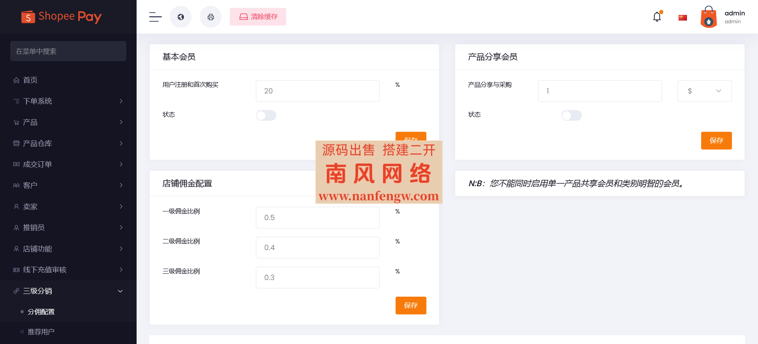Image resolution: width=758 pixels, height=344 pixels.
Task: Click the 一级佣金比例 input field
Action: point(317,217)
